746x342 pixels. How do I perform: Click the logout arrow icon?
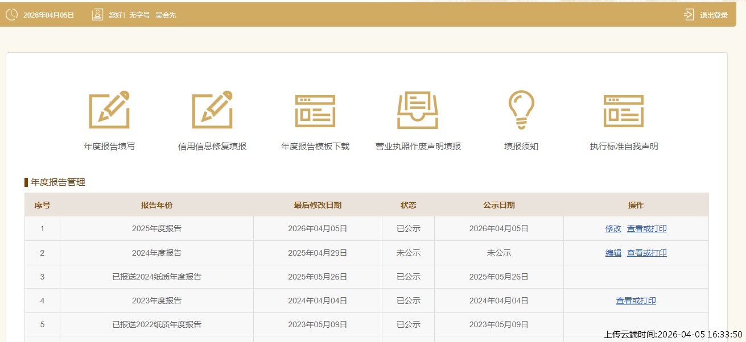[x=689, y=15]
